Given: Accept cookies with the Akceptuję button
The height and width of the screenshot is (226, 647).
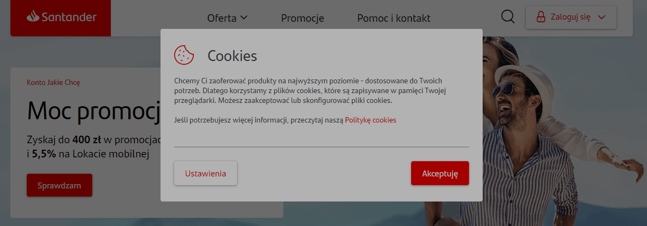Looking at the screenshot, I should [x=440, y=173].
